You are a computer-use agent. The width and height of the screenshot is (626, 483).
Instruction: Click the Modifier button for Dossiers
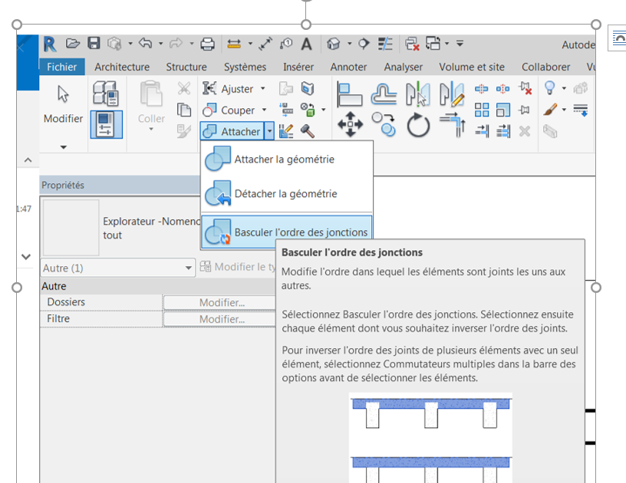tap(221, 302)
